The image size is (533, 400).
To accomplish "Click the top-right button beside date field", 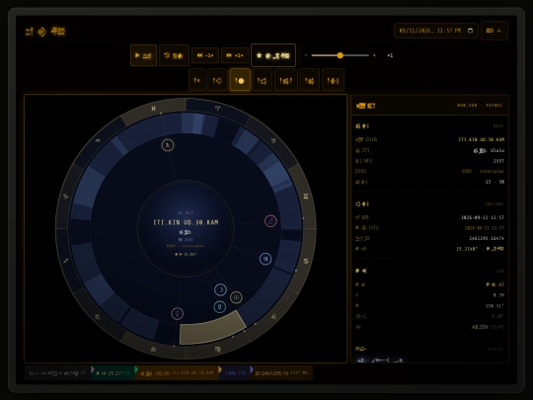I will 495,31.
